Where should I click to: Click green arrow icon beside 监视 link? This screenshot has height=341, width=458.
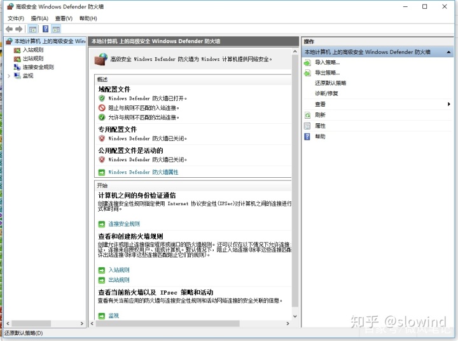(x=102, y=316)
